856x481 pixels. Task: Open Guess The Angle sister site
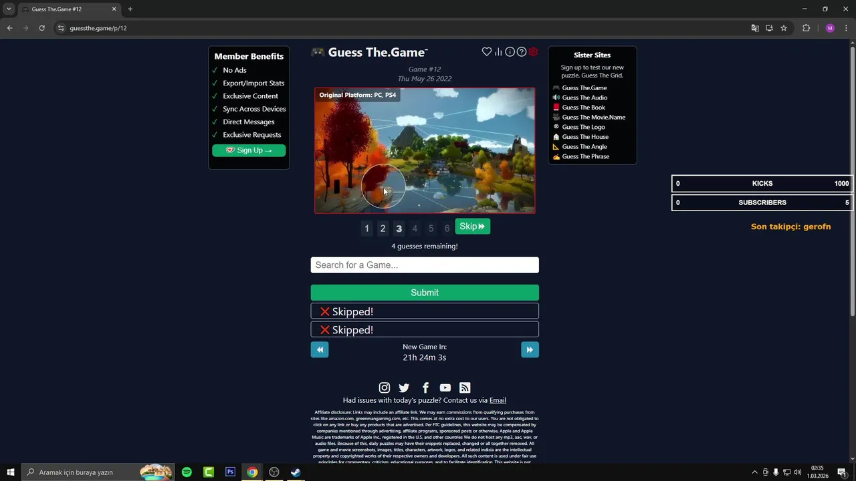pos(584,146)
